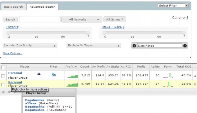Screen dimensions: 197x113
Task: Sort by the Av Profit column header
Action: [98, 67]
